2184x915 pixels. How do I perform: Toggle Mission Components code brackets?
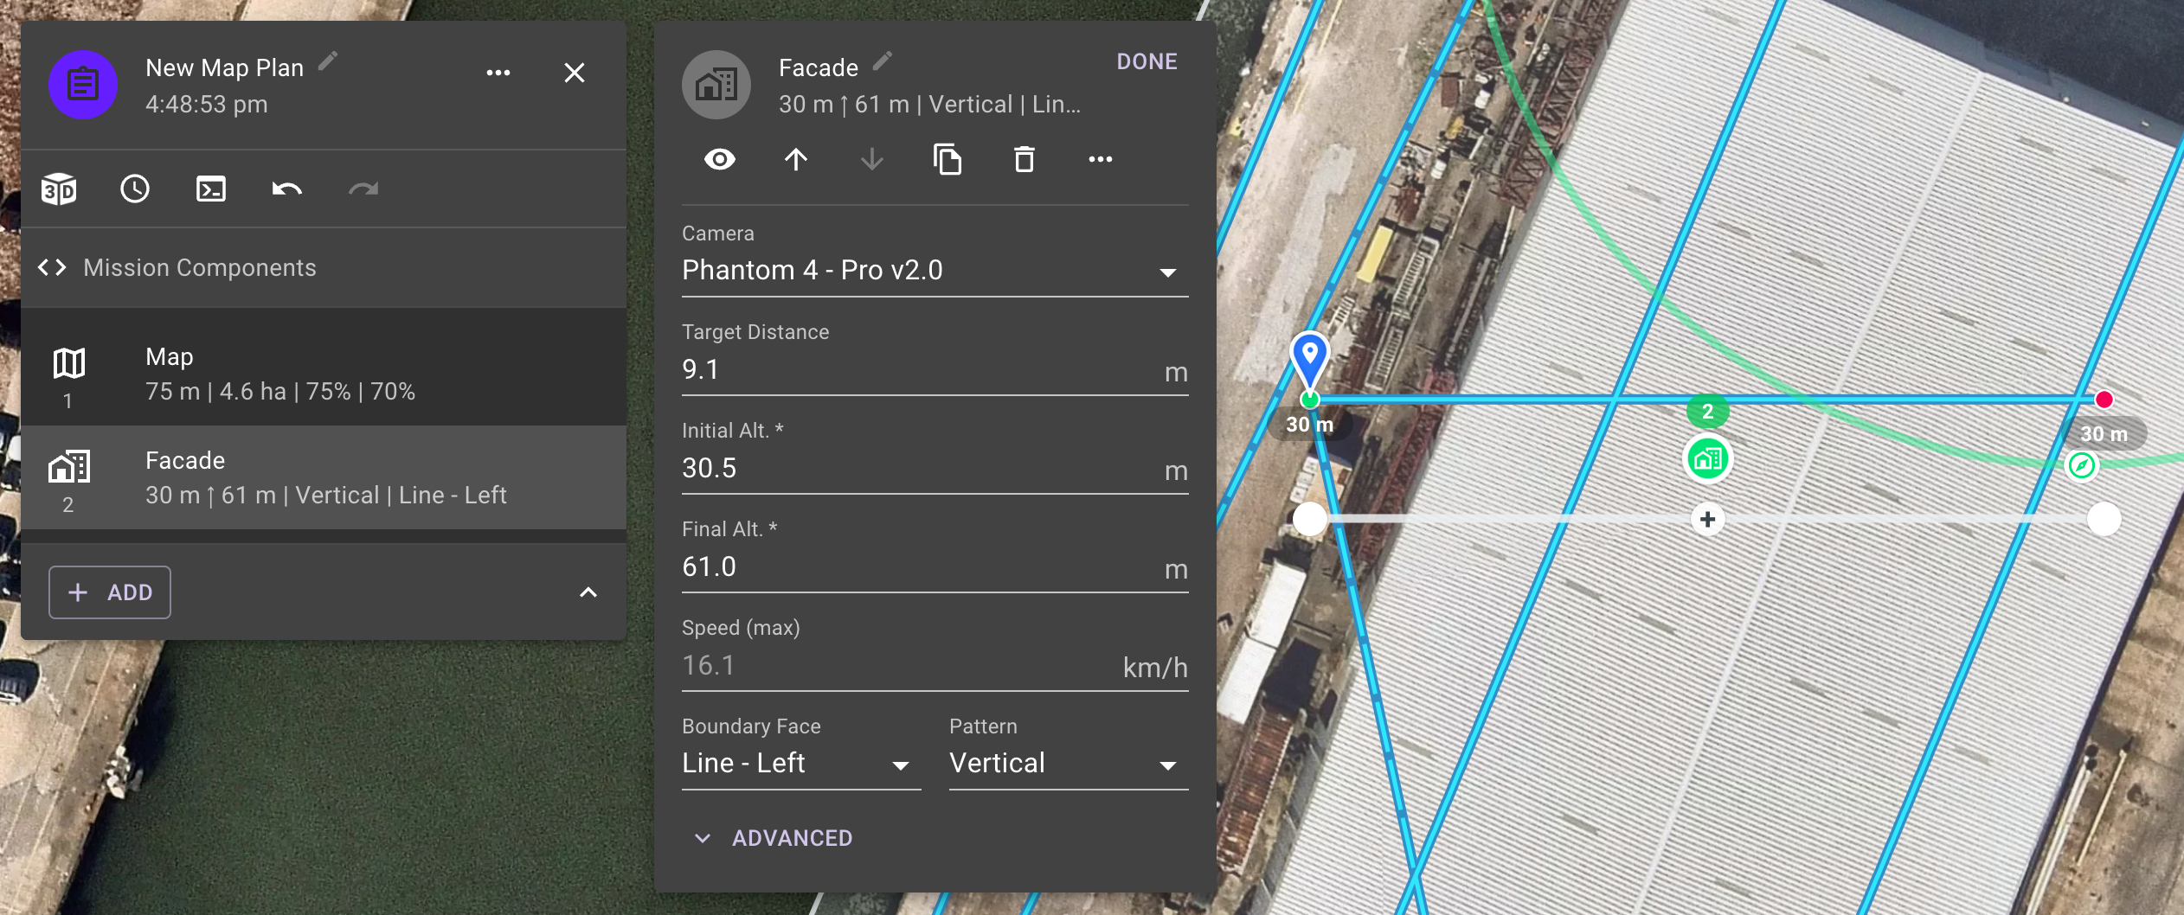click(x=52, y=267)
